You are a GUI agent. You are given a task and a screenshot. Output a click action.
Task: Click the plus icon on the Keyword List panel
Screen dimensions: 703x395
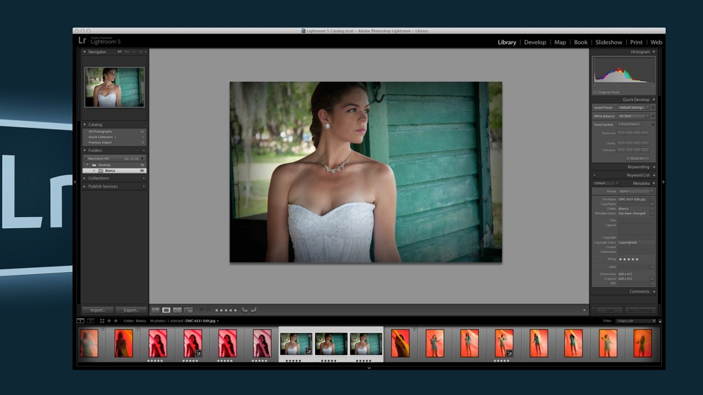point(595,174)
